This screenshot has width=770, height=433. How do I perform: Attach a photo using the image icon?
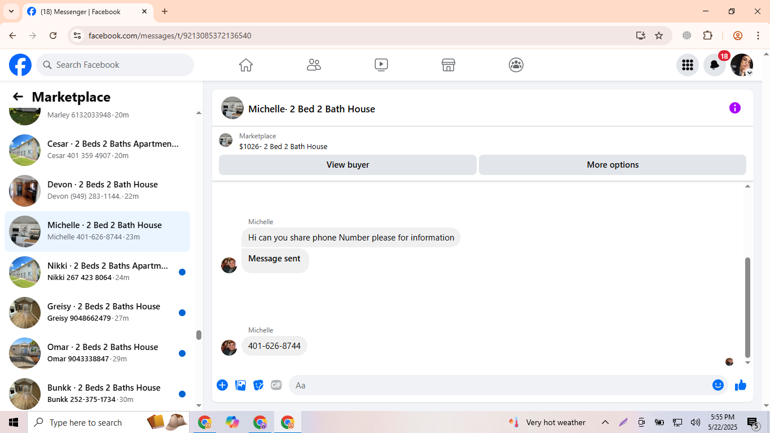(240, 385)
